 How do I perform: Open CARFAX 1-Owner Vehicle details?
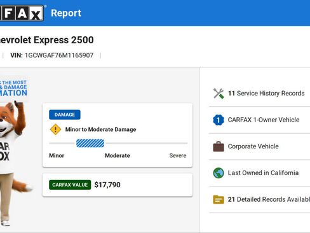(259, 120)
